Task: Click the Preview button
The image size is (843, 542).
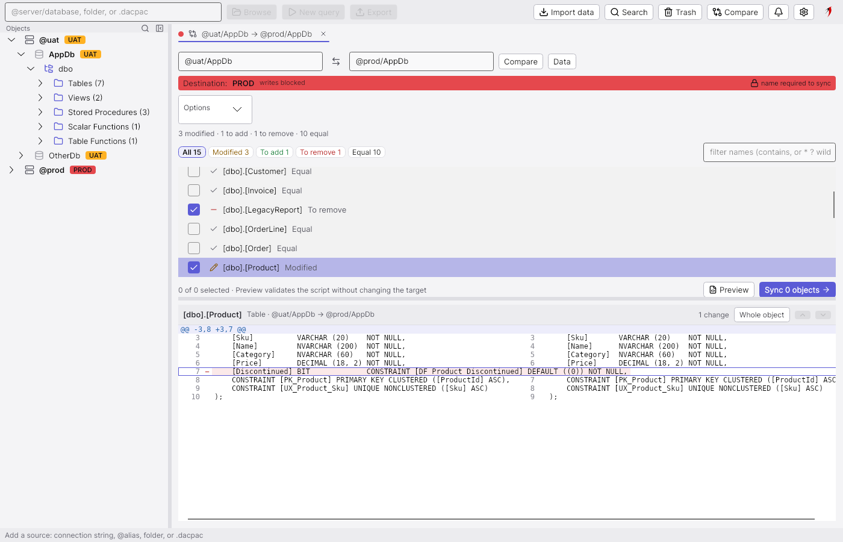Action: tap(729, 290)
